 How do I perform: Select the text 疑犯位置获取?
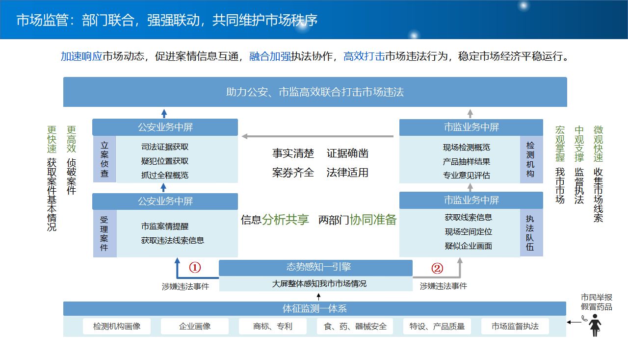pos(165,161)
